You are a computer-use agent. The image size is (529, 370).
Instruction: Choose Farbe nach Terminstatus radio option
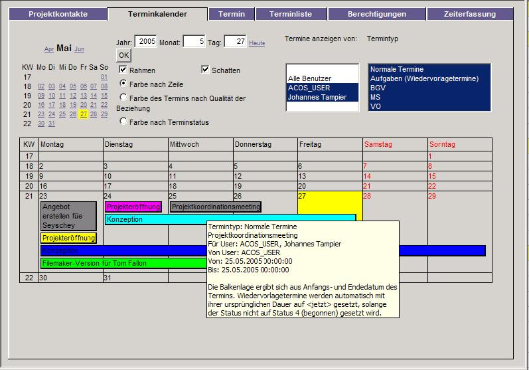123,121
